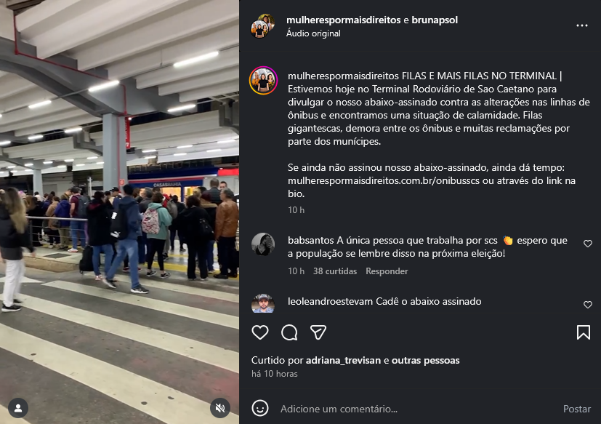Open brunapsol profile link in header

coord(435,20)
